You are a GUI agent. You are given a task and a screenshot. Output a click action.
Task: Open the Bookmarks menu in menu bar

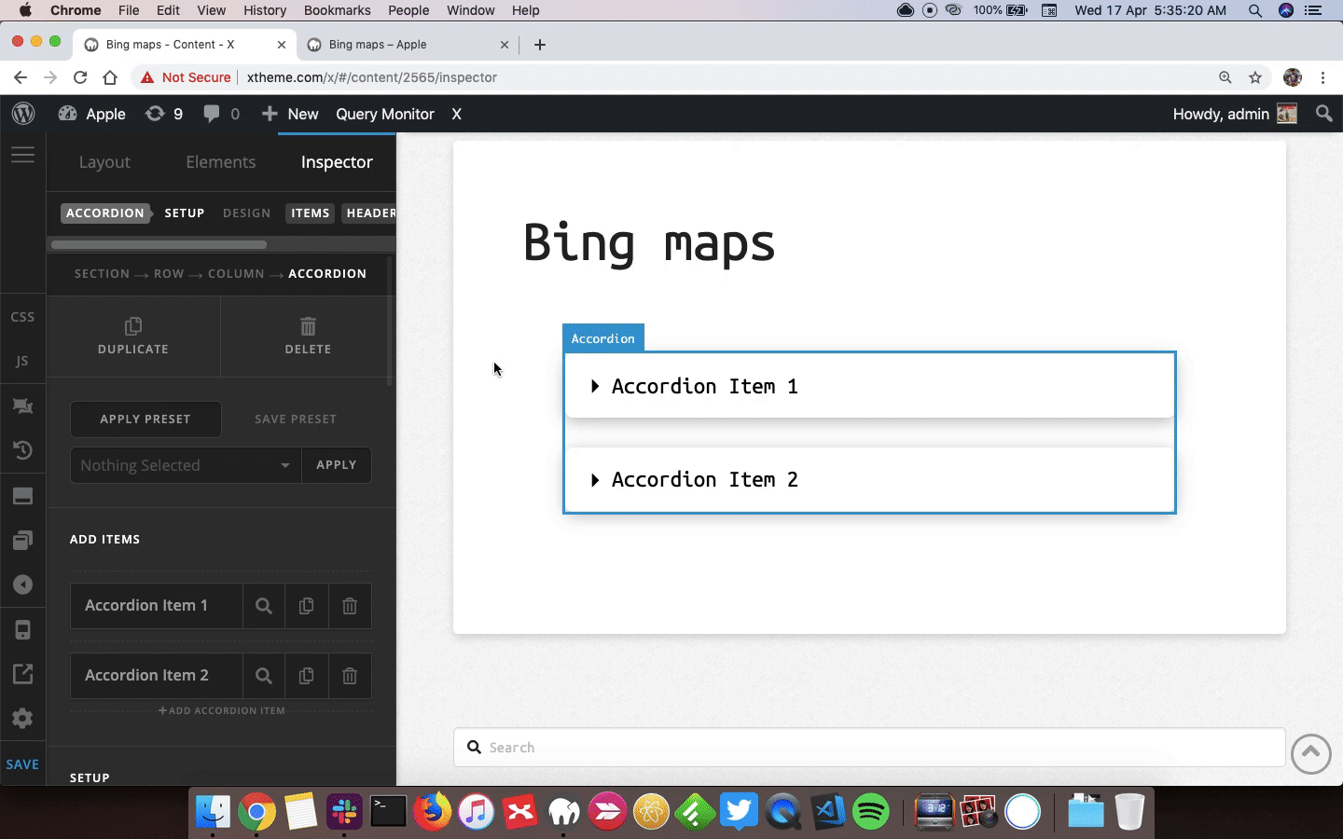(x=337, y=10)
